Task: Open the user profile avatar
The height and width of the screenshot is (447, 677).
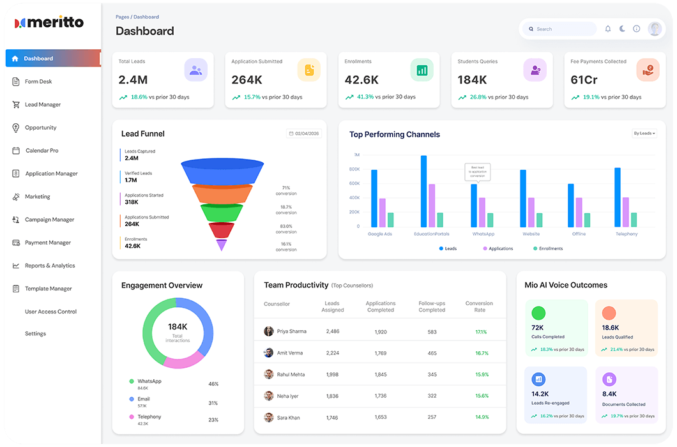Action: click(x=655, y=29)
